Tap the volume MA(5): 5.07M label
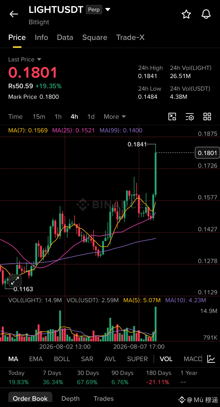This screenshot has width=220, height=407. [142, 300]
